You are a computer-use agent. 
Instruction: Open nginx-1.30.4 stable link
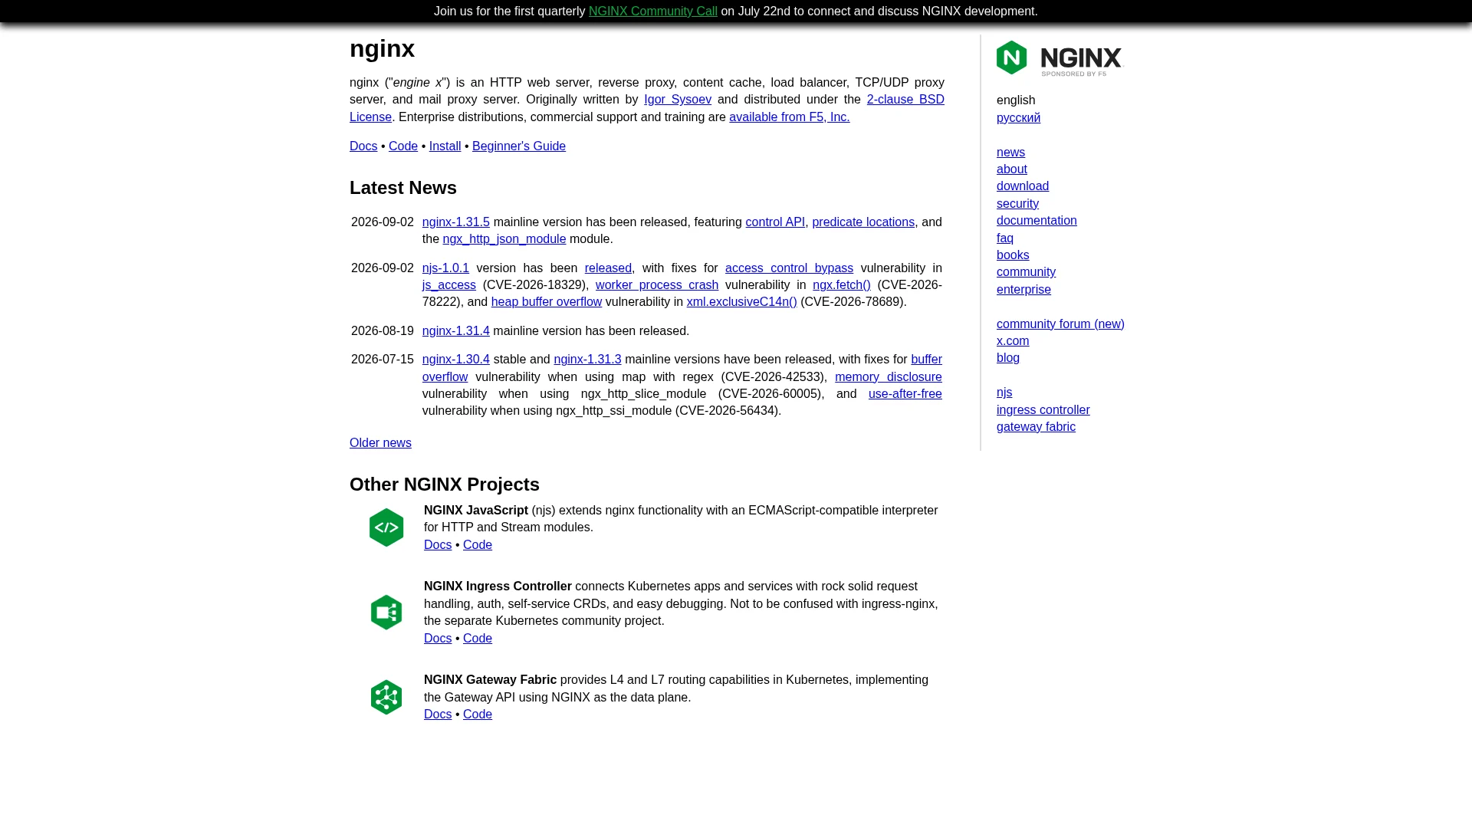pos(456,360)
